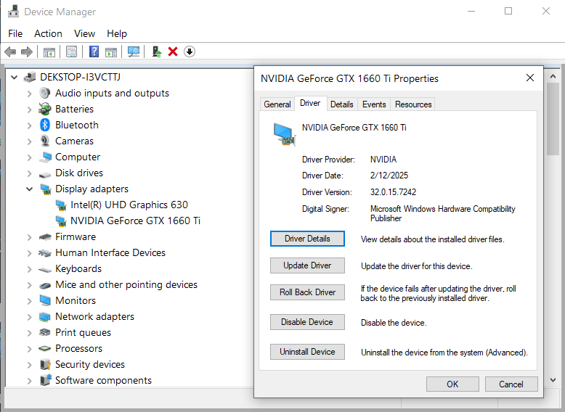The width and height of the screenshot is (565, 412).
Task: Click the Keyboards category icon
Action: click(45, 269)
